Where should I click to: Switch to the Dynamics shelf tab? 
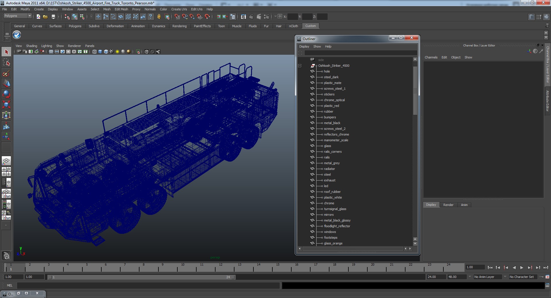pyautogui.click(x=158, y=26)
